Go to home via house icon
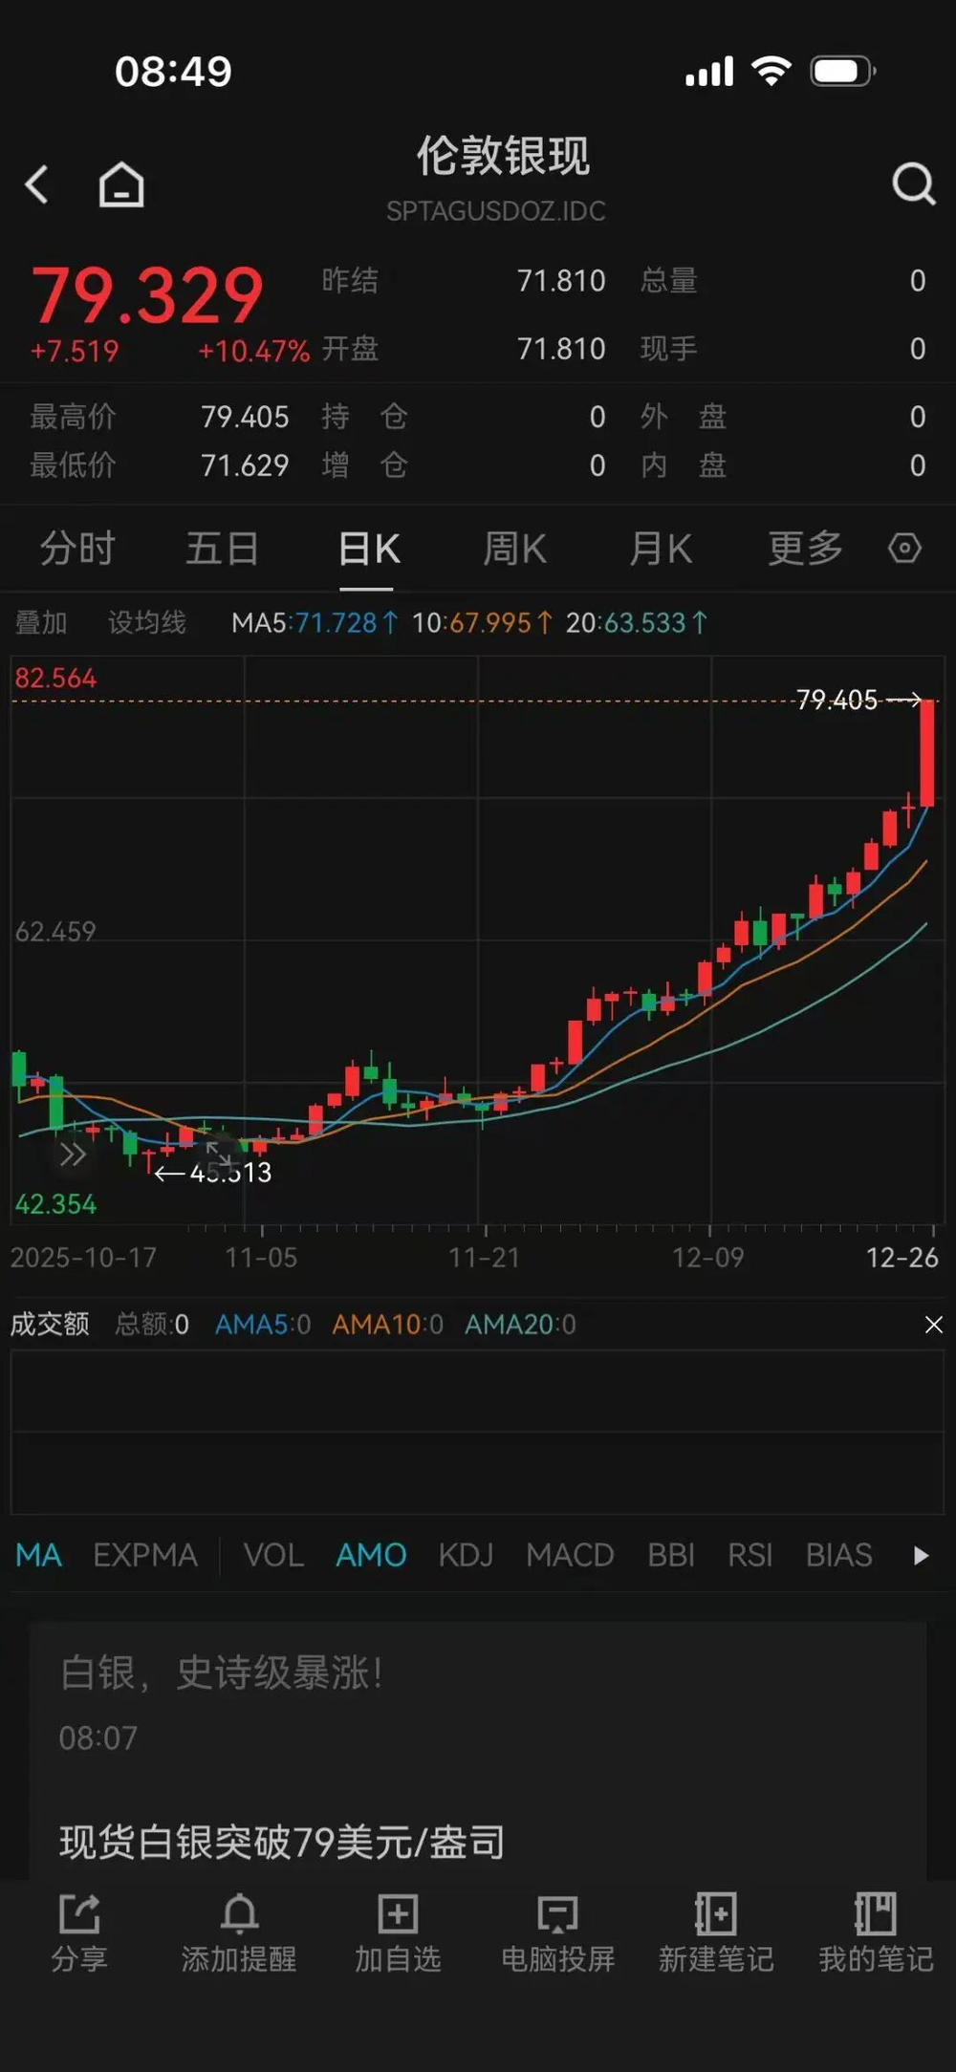This screenshot has height=2072, width=956. (121, 184)
